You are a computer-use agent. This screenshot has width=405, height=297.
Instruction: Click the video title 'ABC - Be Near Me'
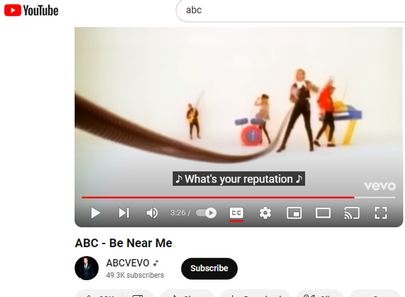tap(123, 243)
